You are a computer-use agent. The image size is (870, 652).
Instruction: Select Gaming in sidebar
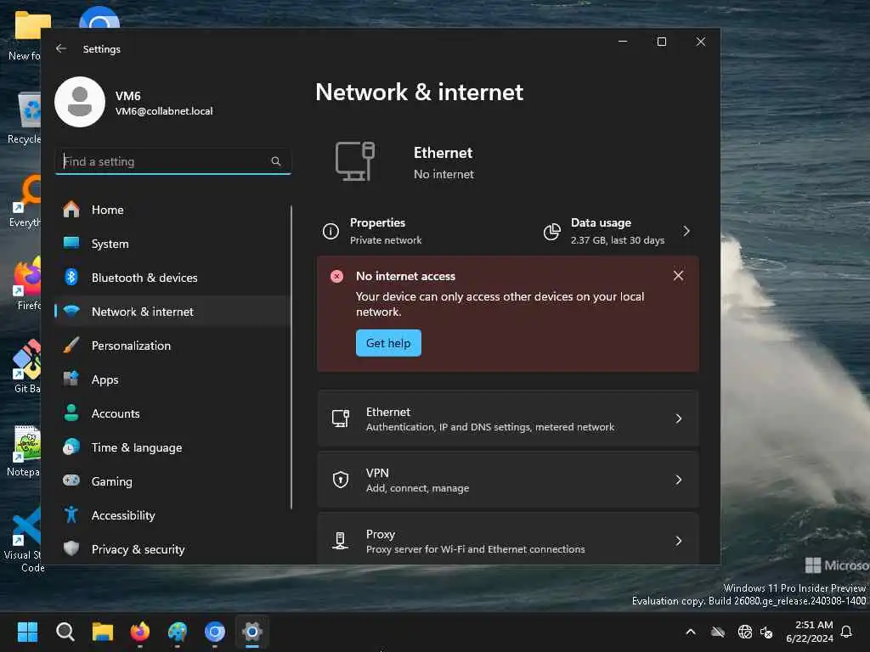point(172,481)
